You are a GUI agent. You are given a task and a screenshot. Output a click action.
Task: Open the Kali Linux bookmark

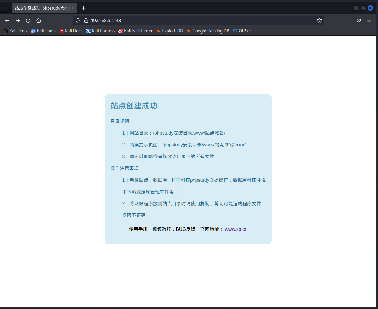(16, 31)
